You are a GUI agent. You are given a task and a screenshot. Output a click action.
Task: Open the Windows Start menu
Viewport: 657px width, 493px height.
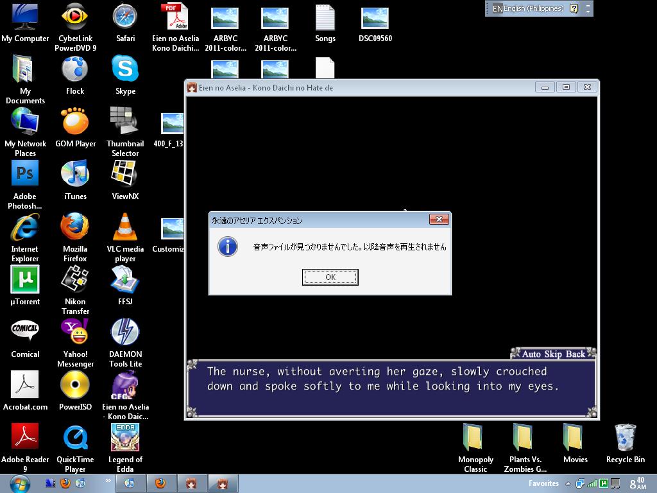coord(20,484)
